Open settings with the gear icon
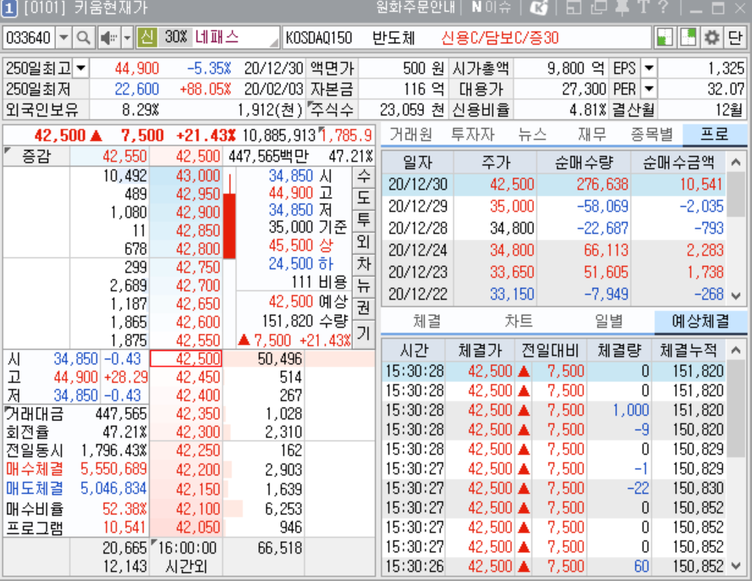Image resolution: width=752 pixels, height=581 pixels. click(x=712, y=38)
